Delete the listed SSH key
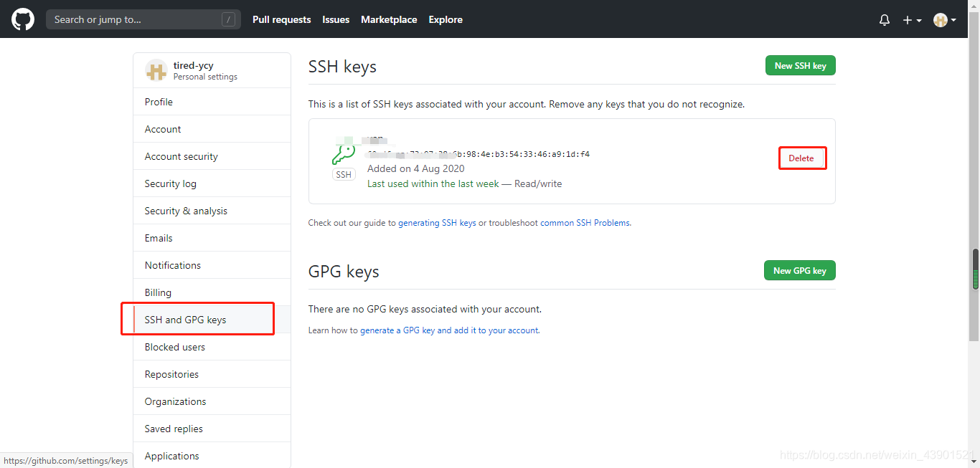The image size is (980, 468). [x=802, y=158]
